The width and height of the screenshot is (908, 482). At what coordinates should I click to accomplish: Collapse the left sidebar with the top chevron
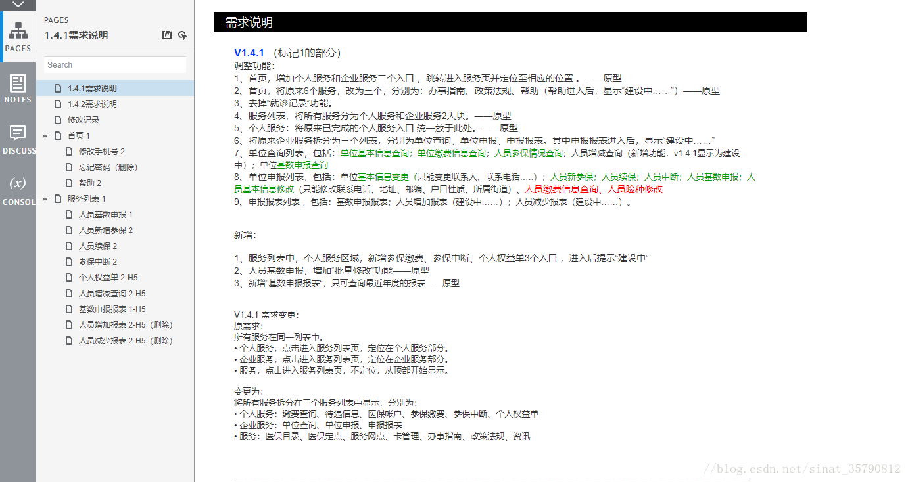18,5
